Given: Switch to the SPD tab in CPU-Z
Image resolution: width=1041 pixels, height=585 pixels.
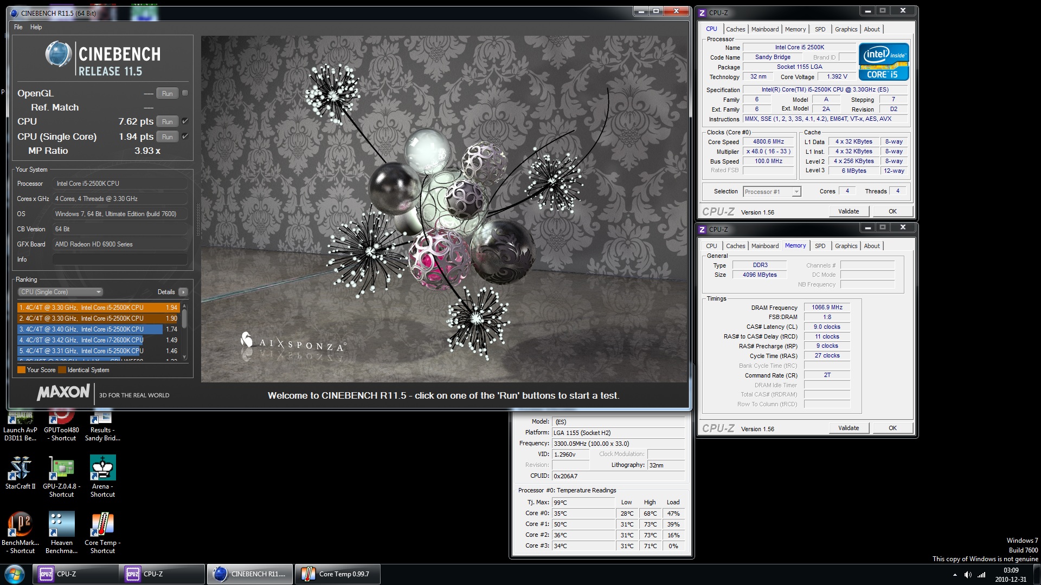Looking at the screenshot, I should point(820,29).
